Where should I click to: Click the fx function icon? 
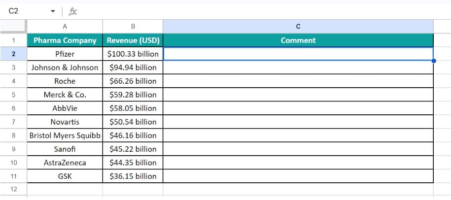click(73, 11)
